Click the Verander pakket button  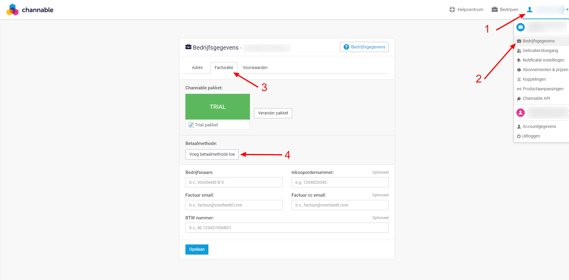pos(273,113)
